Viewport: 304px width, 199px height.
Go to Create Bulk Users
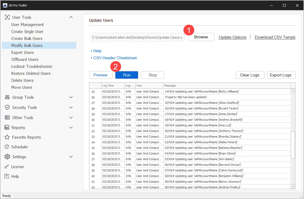pyautogui.click(x=27, y=38)
